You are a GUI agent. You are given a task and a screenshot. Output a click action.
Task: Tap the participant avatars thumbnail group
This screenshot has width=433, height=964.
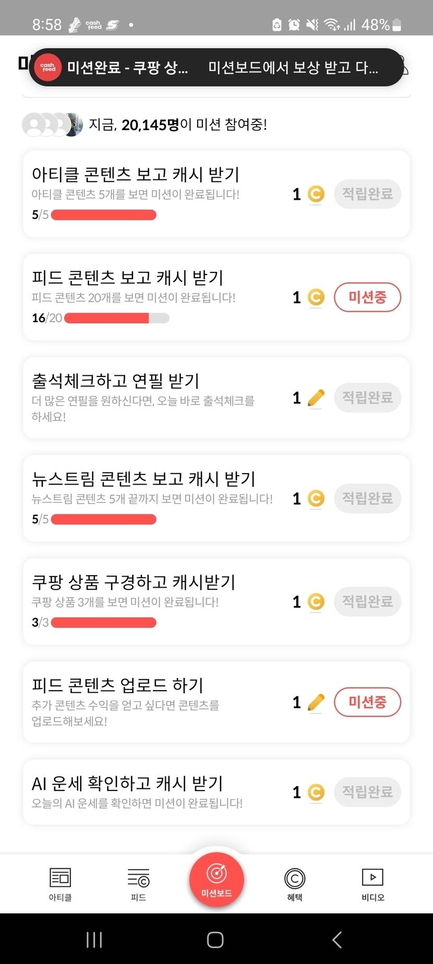point(52,125)
